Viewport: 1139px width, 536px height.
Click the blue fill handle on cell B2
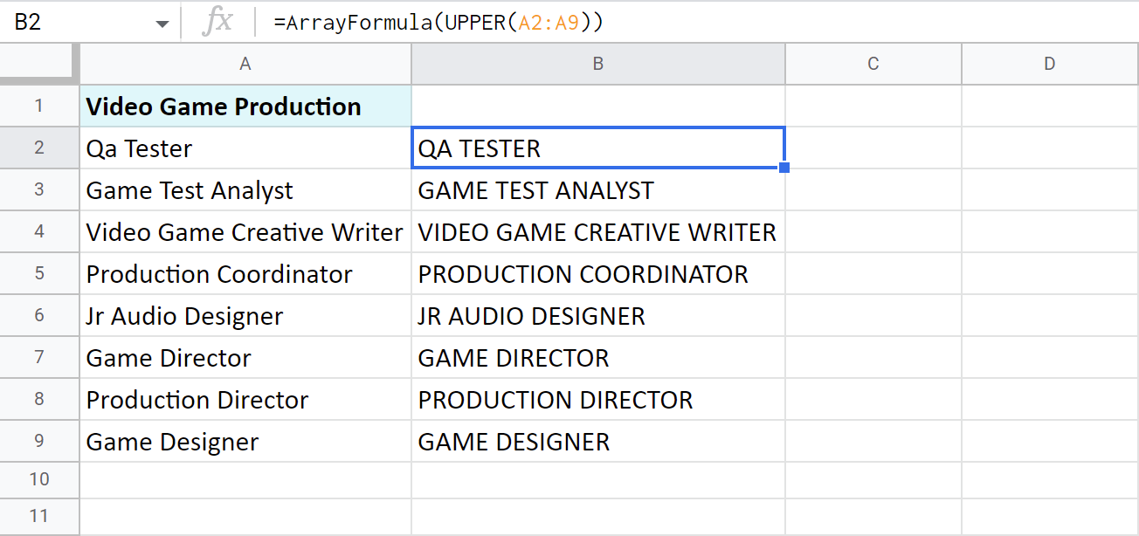tap(784, 168)
